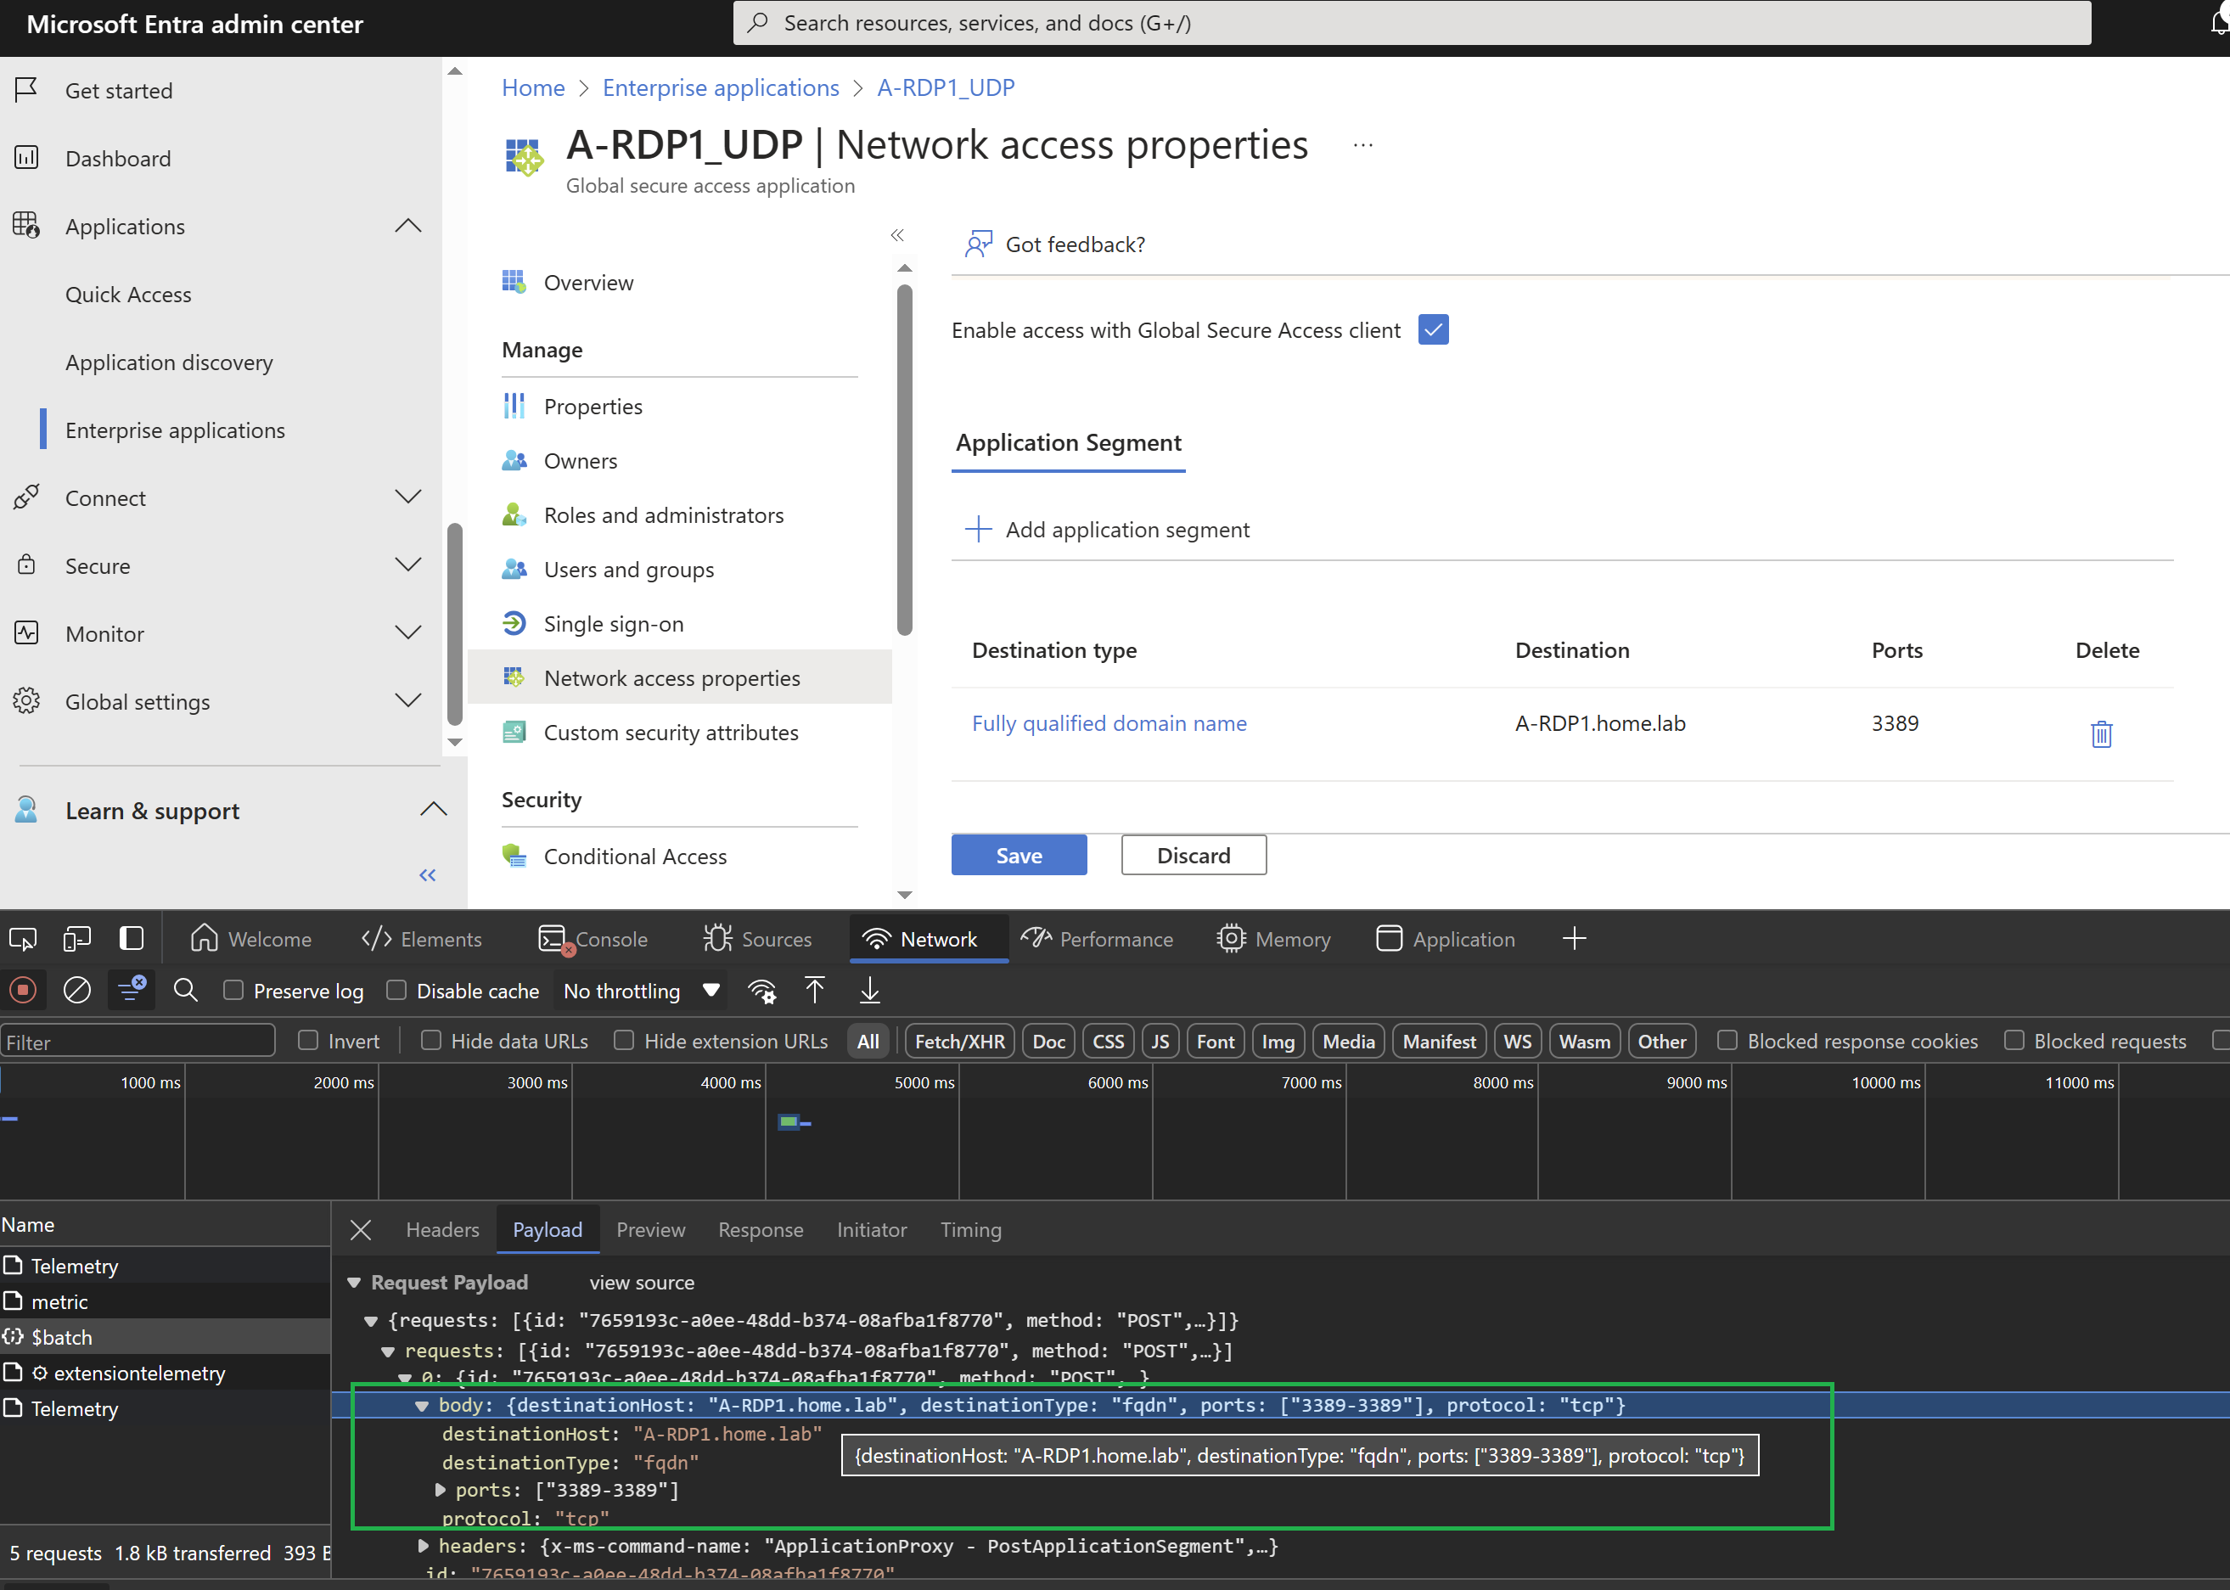
Task: Click the Global settings gear icon
Action: point(26,701)
